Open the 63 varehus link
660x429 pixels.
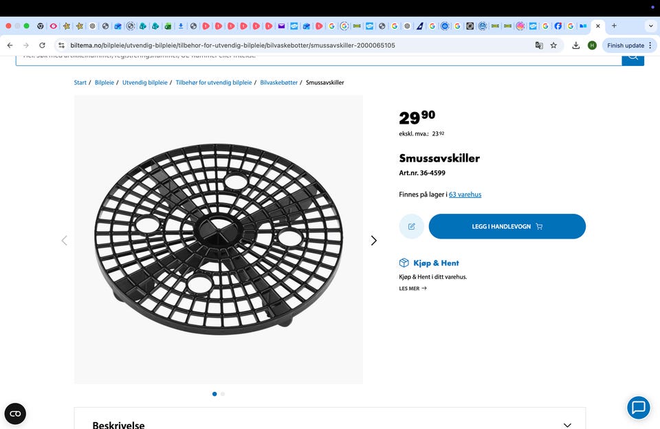pyautogui.click(x=465, y=195)
